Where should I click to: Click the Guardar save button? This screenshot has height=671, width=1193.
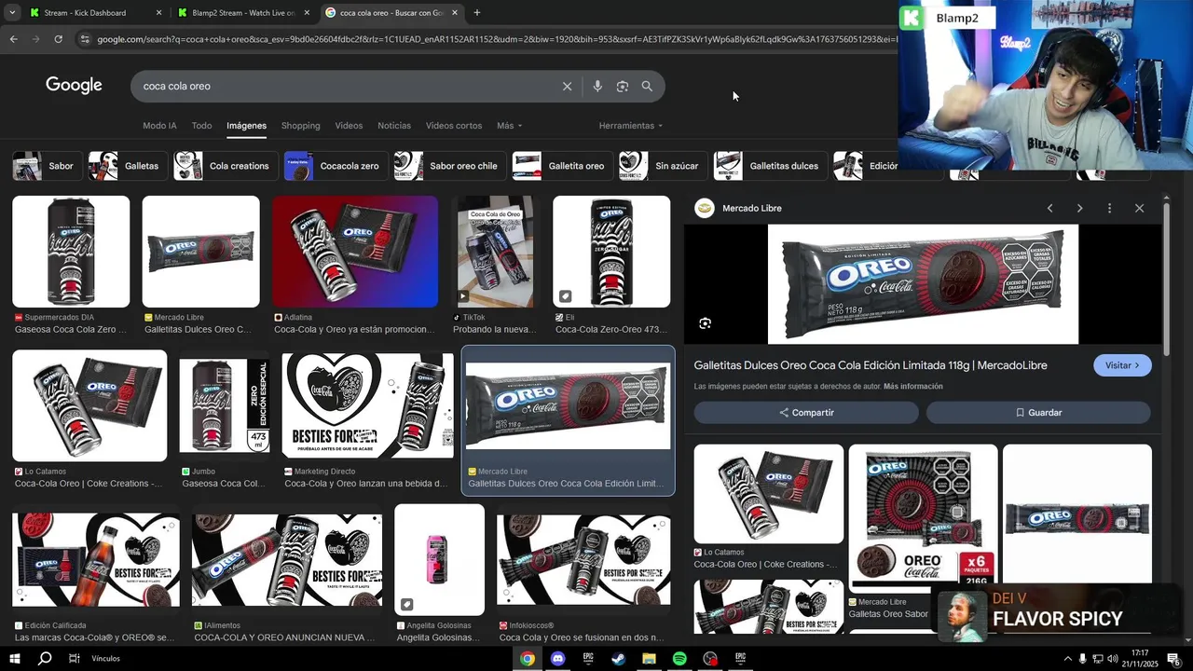tap(1038, 412)
